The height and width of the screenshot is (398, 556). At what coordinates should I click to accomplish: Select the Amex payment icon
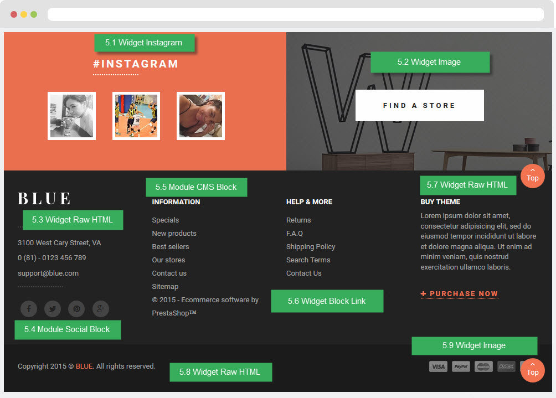pyautogui.click(x=506, y=366)
